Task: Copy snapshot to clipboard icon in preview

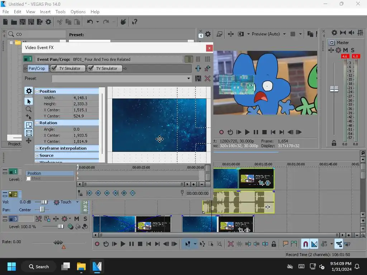Action: 310,34
